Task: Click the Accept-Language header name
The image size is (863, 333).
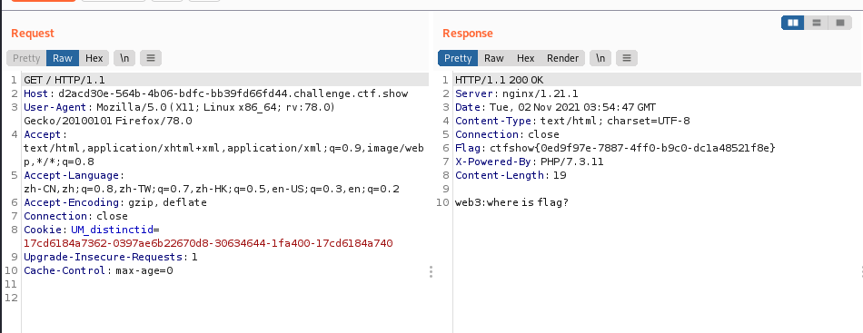Action: [x=72, y=175]
